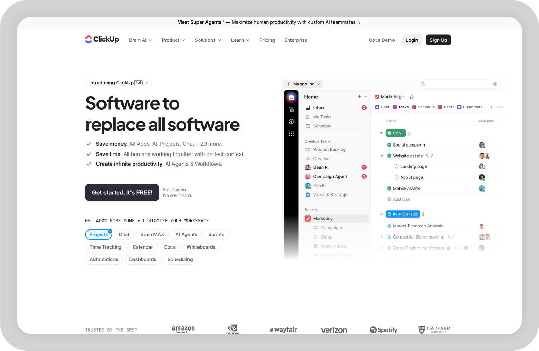The width and height of the screenshot is (539, 351).
Task: Select the Chat feature chip
Action: (124, 235)
